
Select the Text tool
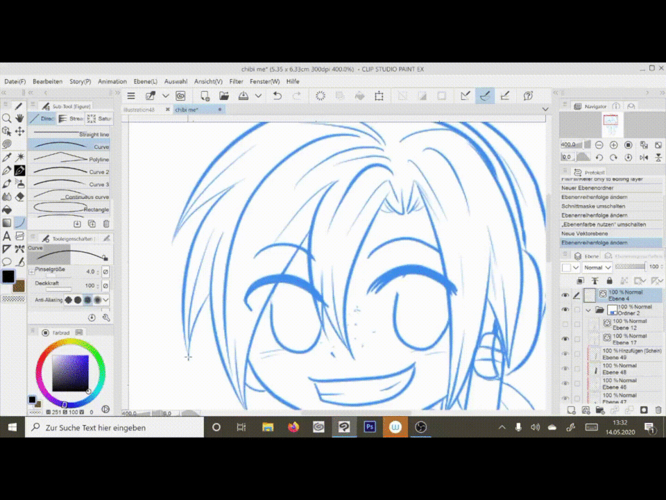pyautogui.click(x=7, y=236)
